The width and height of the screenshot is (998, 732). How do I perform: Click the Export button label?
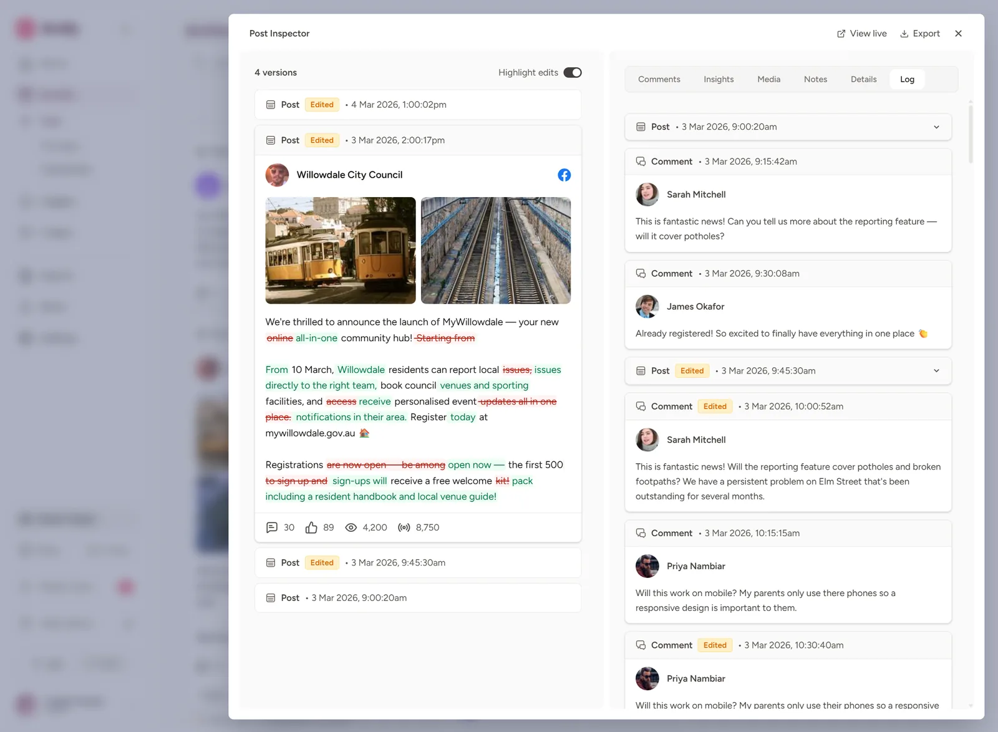pos(926,34)
